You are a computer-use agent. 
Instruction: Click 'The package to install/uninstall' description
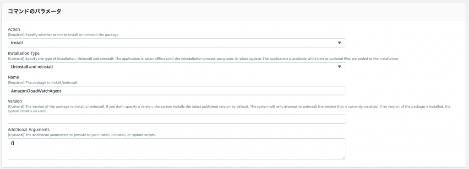click(43, 83)
